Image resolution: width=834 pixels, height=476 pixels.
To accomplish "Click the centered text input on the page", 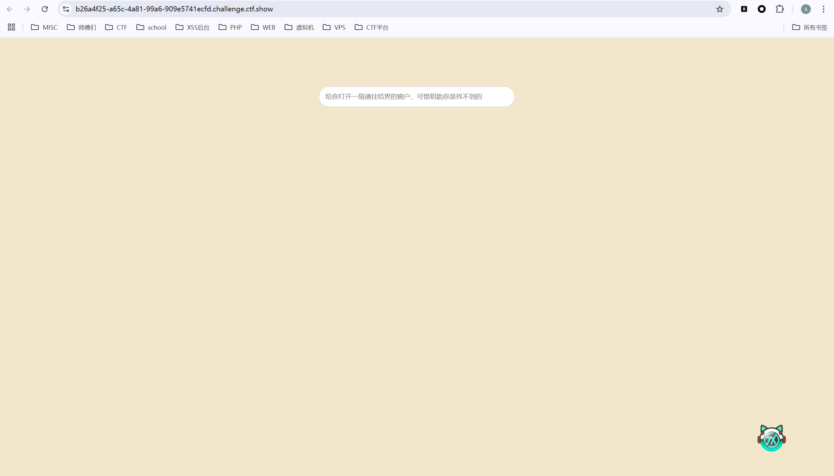I will pyautogui.click(x=416, y=97).
